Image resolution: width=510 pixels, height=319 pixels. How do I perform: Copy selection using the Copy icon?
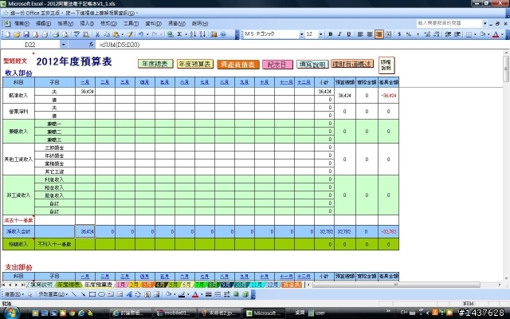106,34
